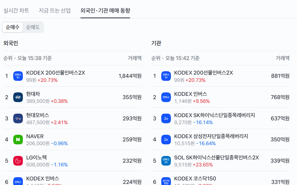Click the LG이노텍 logo icon
Screen dimensions: 297x185
pyautogui.click(x=18, y=161)
